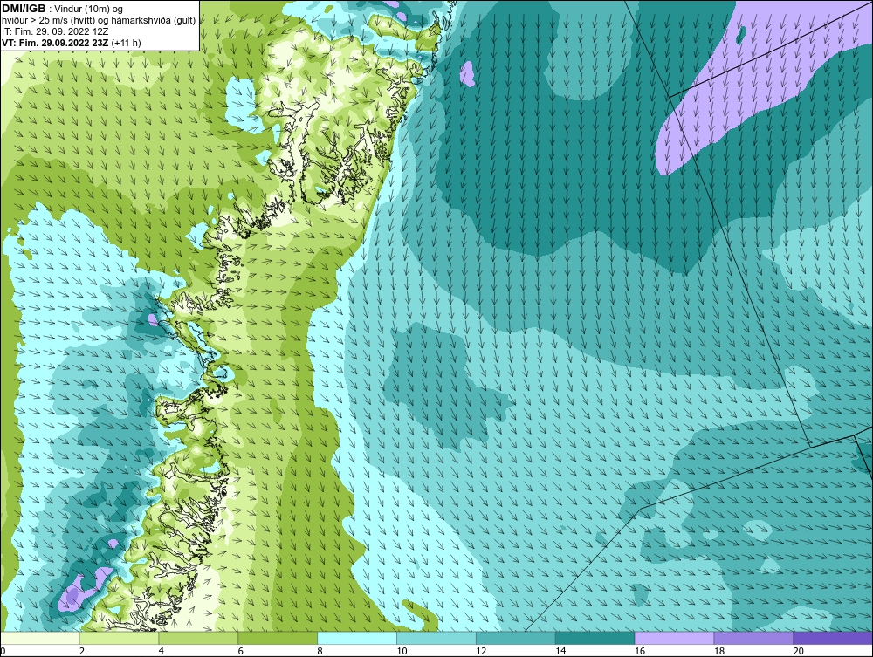The image size is (873, 657).
Task: Click the scale label '16'
Action: coord(640,651)
